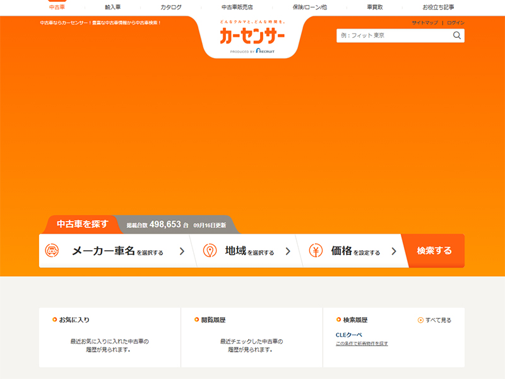Viewport: 505px width, 379px height.
Task: Click the ログイン link
Action: [456, 23]
